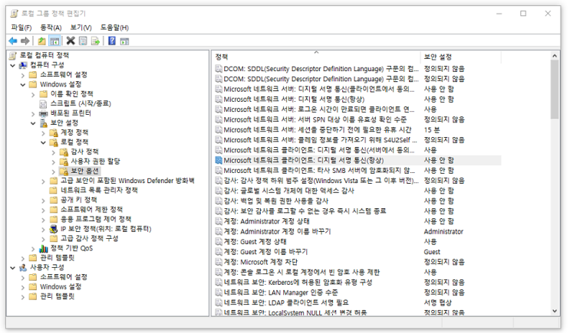Click 로컬 컴퓨터 정책 root icon
This screenshot has height=333, width=570.
(13, 55)
